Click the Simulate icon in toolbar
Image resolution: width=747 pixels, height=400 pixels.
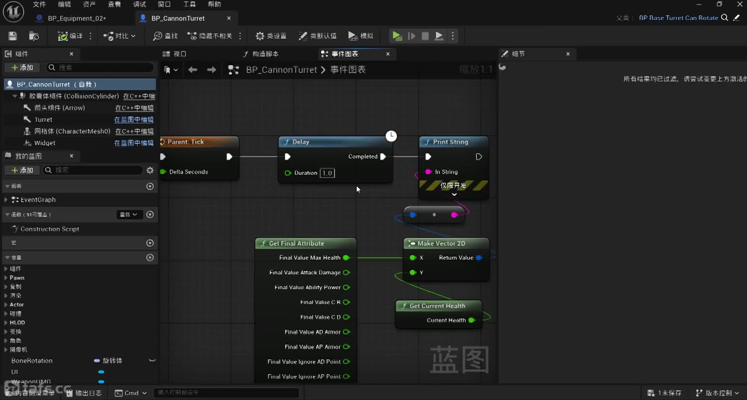coord(352,36)
